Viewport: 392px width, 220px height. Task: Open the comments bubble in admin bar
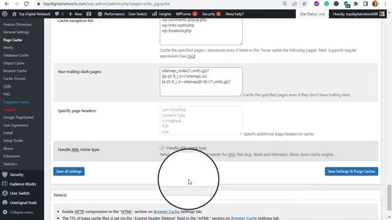pyautogui.click(x=59, y=14)
